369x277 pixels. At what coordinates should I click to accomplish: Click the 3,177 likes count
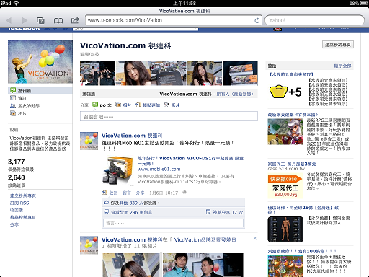point(17,162)
